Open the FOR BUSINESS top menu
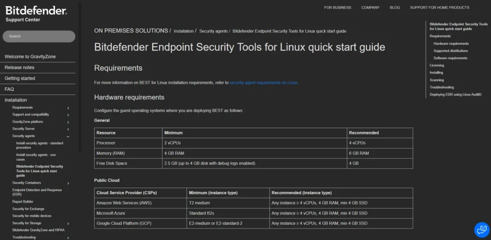Image resolution: width=491 pixels, height=240 pixels. 338,8
